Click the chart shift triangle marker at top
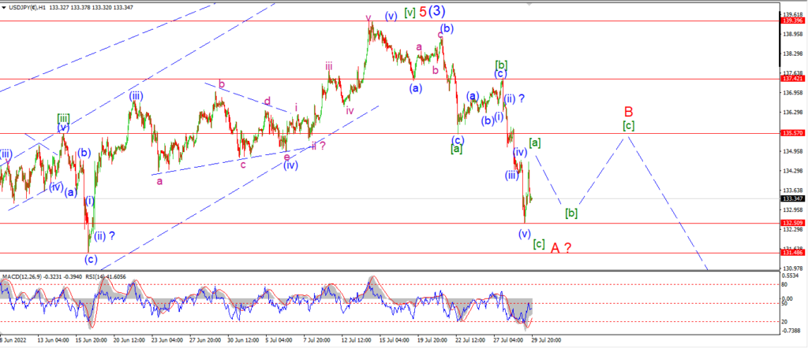This screenshot has width=808, height=348. point(529,4)
